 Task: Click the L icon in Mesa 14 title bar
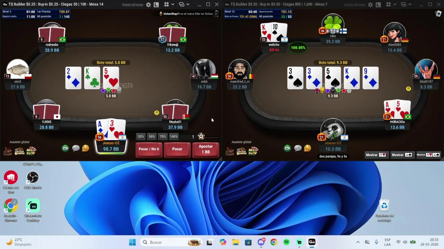coord(156,5)
